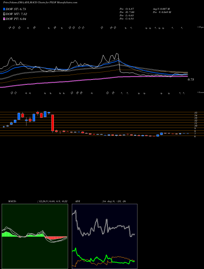
Task: Select the DOW PT: 6.04 label
Action: pos(16,19)
